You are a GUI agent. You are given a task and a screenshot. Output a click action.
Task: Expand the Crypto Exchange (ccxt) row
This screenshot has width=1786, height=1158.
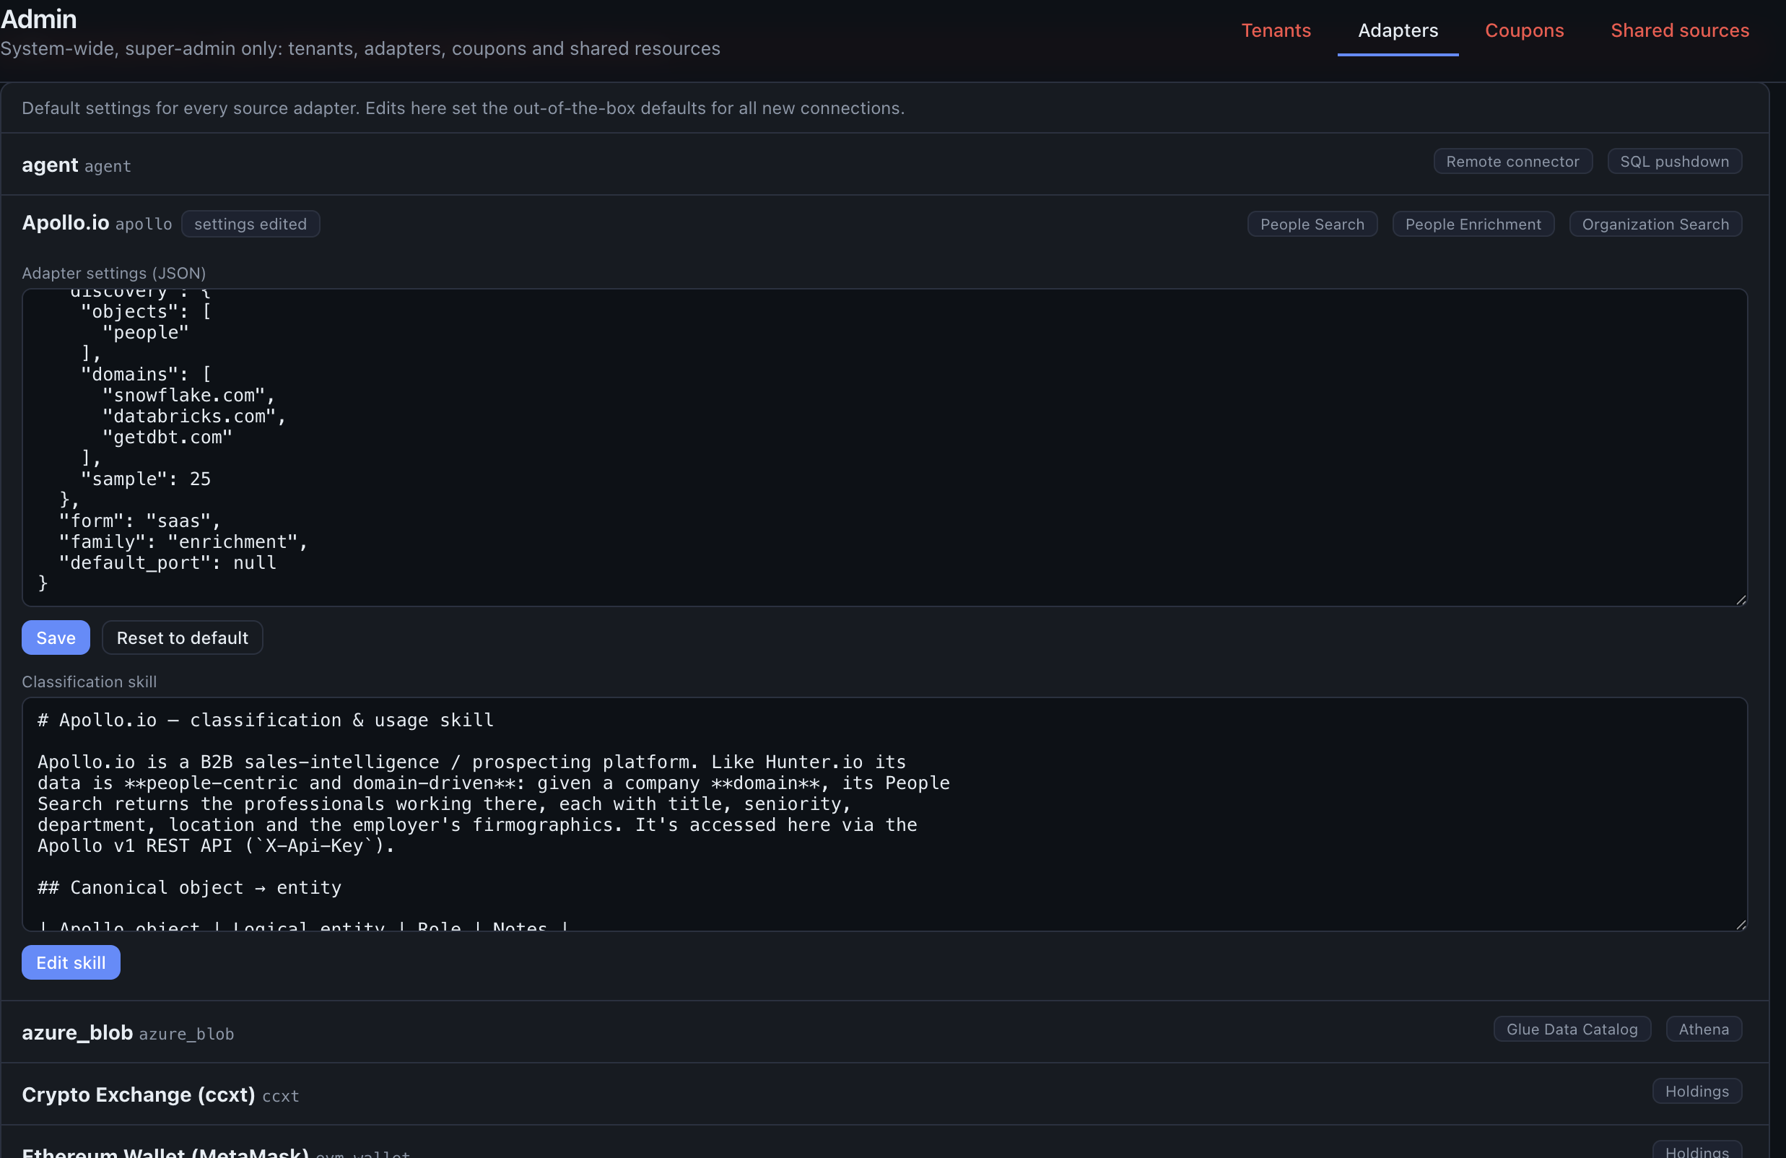pyautogui.click(x=886, y=1094)
